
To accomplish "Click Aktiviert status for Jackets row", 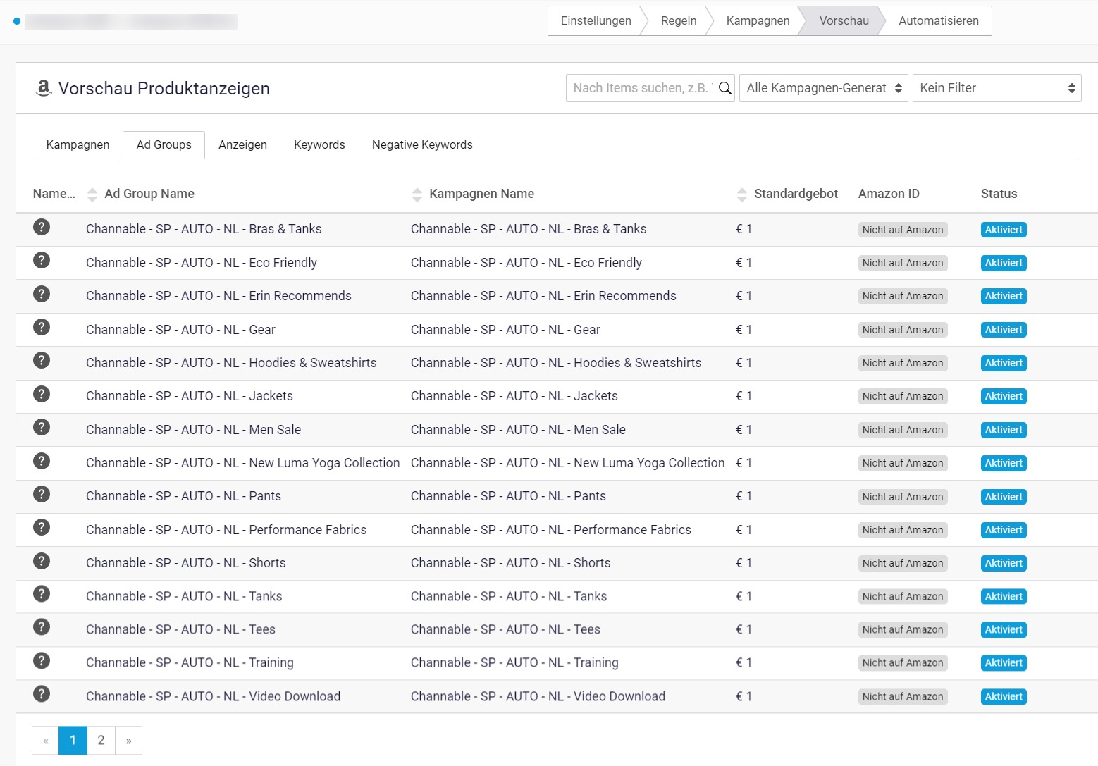I will click(x=1004, y=396).
